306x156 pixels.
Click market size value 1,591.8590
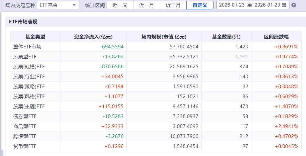(x=186, y=87)
